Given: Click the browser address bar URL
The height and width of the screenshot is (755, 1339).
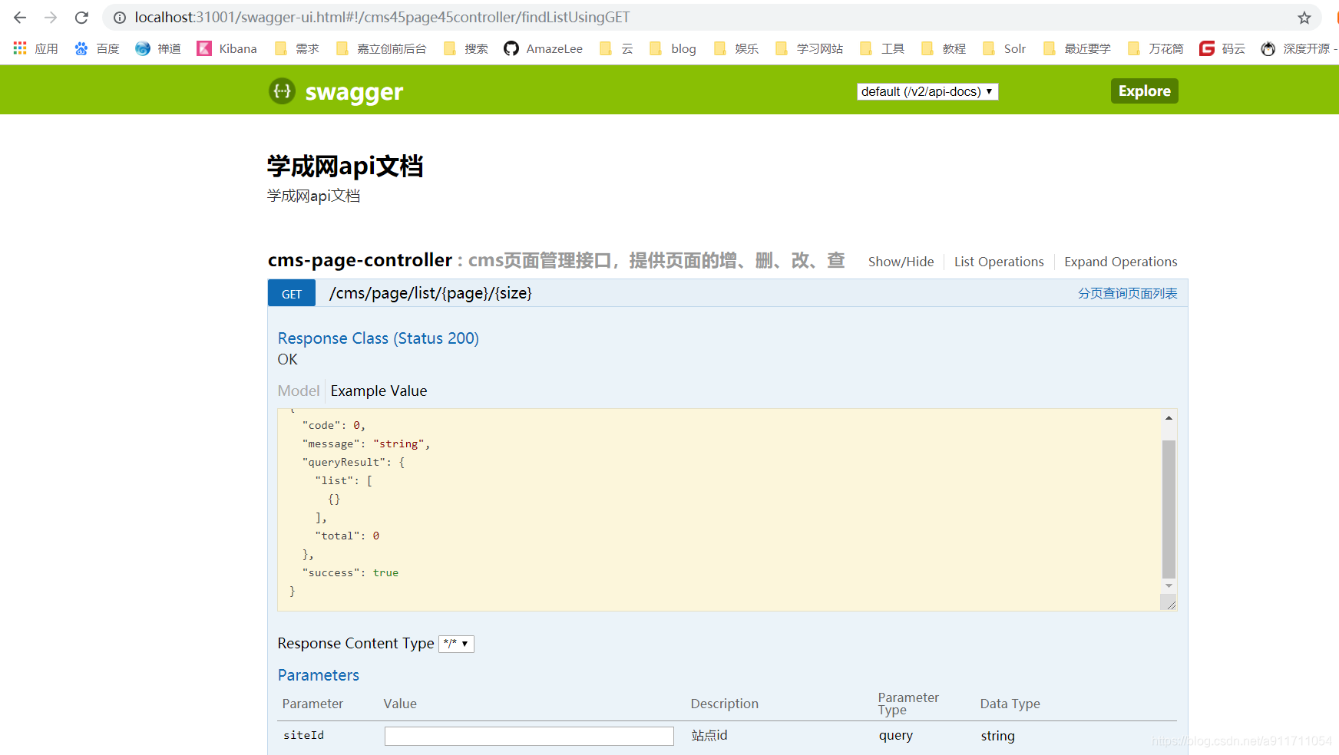Looking at the screenshot, I should click(x=382, y=17).
